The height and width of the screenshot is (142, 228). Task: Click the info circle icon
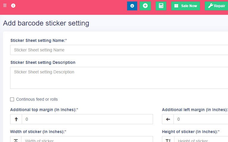tap(13, 6)
